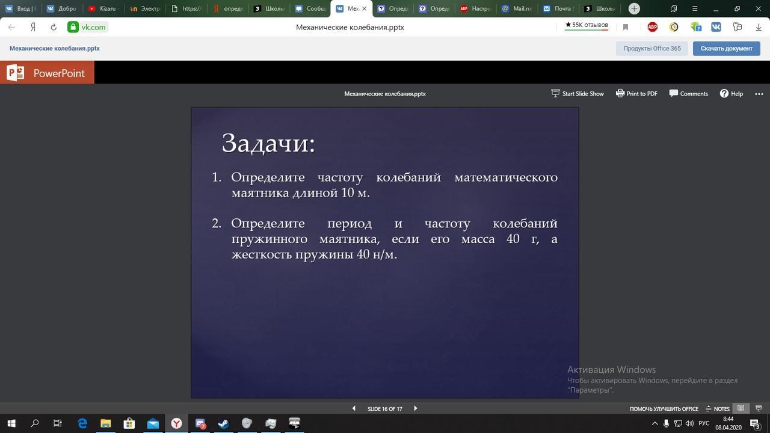
Task: Expand hidden system tray icons
Action: 655,423
